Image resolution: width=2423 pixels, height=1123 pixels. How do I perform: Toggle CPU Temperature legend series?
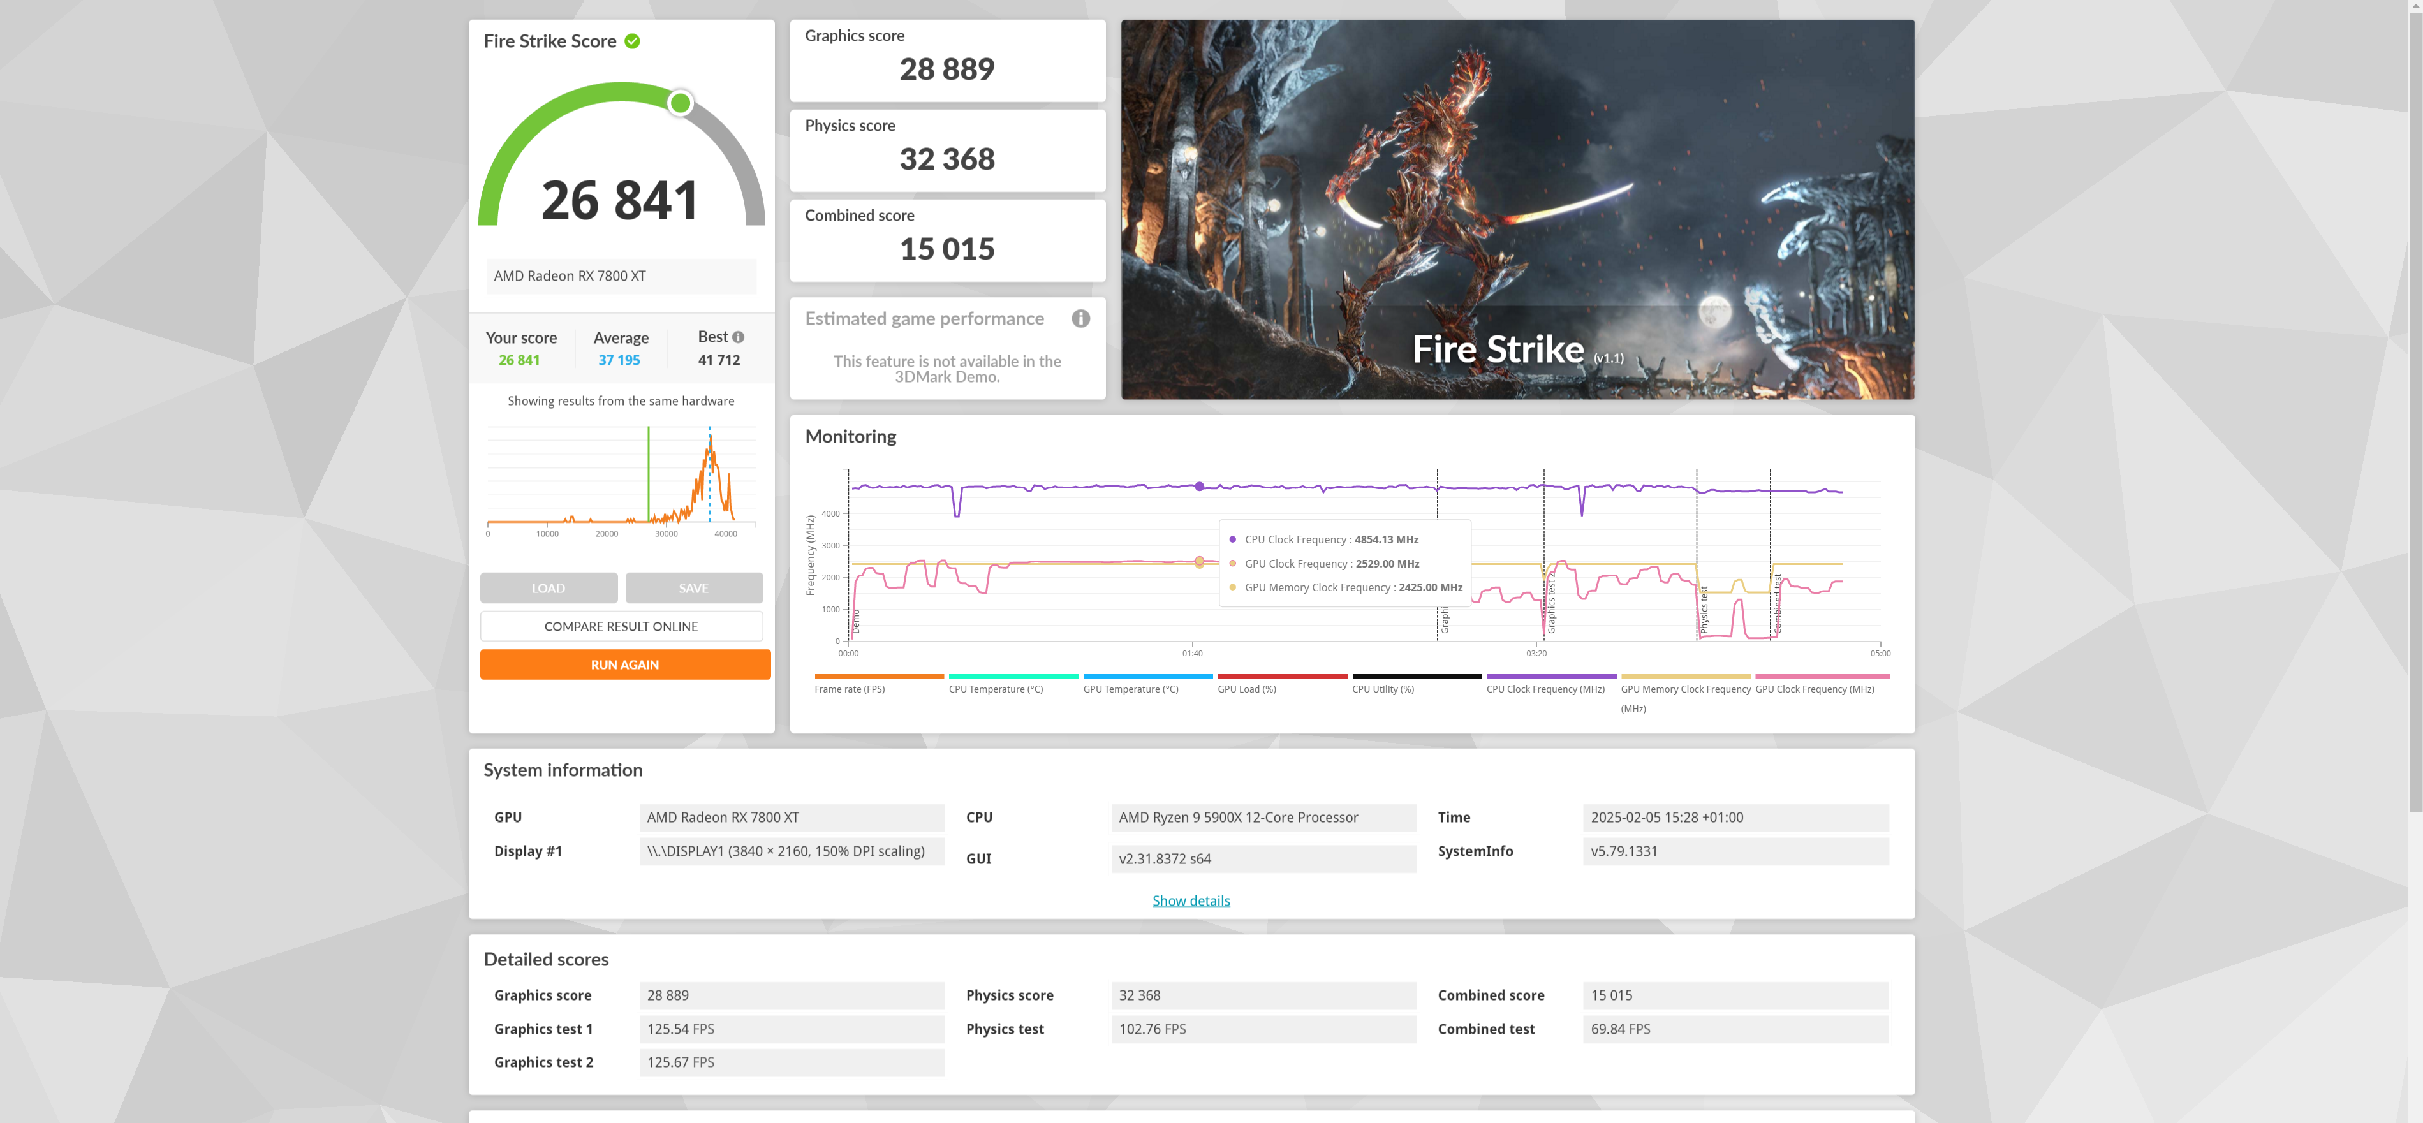(x=995, y=689)
